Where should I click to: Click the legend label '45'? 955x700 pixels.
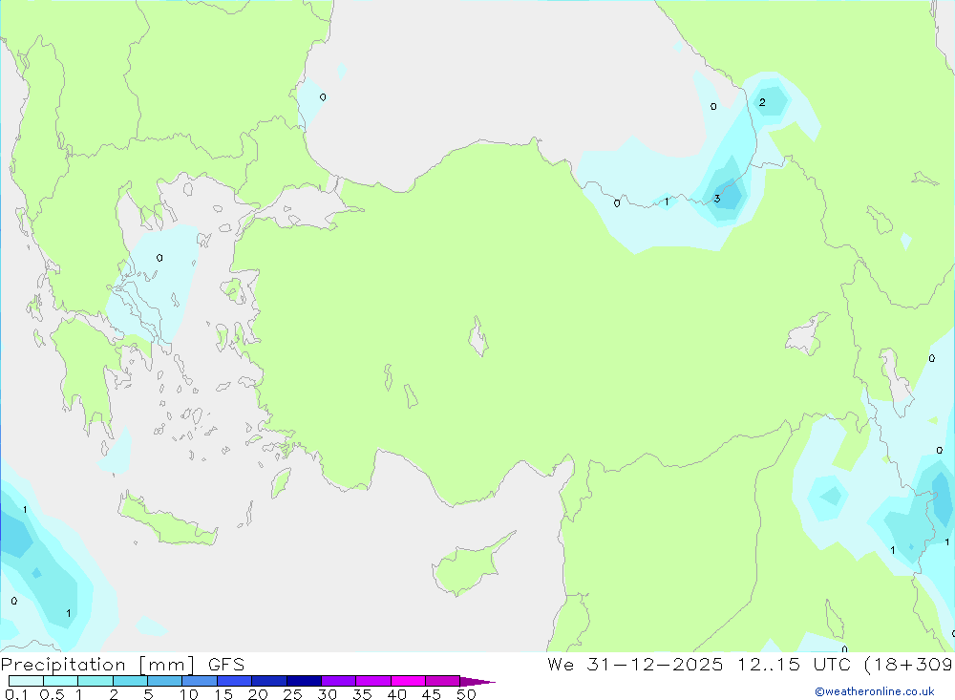point(432,694)
